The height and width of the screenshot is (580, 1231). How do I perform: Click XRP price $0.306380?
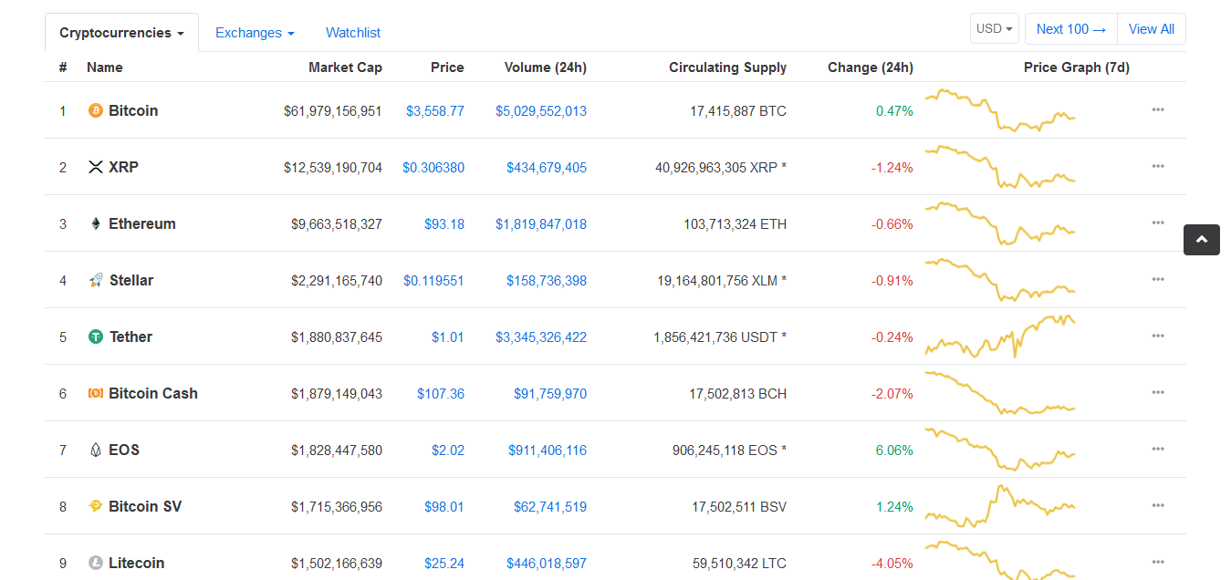(x=433, y=168)
